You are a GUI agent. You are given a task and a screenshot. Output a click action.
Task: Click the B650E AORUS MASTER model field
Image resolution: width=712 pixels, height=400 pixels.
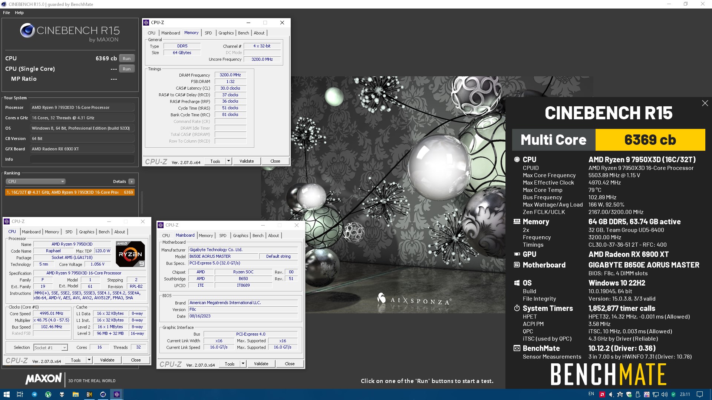click(223, 256)
